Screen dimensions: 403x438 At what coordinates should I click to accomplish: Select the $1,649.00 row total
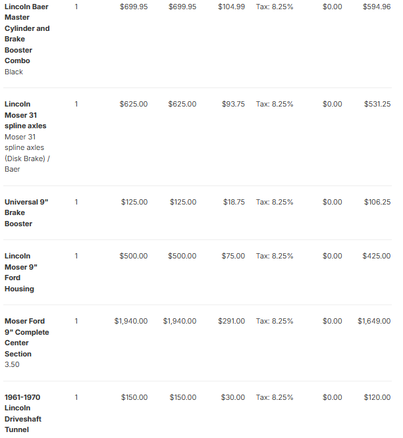click(374, 321)
